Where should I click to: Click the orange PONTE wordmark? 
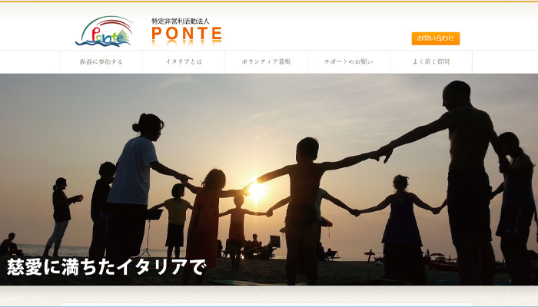pos(187,34)
